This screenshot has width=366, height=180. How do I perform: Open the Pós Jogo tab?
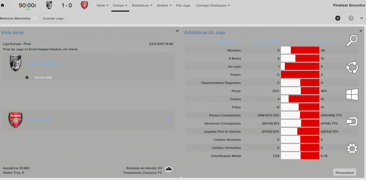coord(183,5)
